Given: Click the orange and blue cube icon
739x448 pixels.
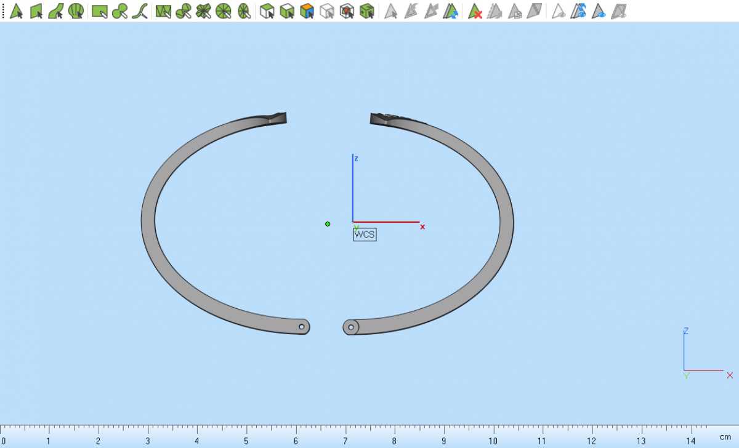Looking at the screenshot, I should [x=307, y=11].
